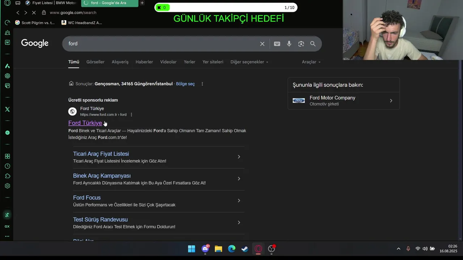This screenshot has width=463, height=260.
Task: Click the Bölge seç link
Action: pyautogui.click(x=185, y=84)
